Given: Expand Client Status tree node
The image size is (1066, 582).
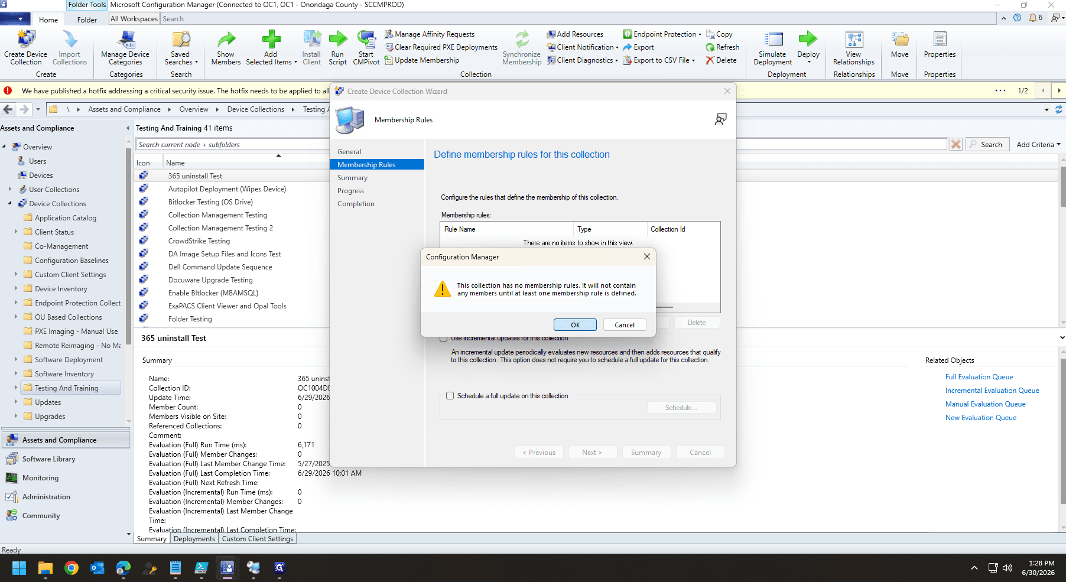Looking at the screenshot, I should coord(16,232).
